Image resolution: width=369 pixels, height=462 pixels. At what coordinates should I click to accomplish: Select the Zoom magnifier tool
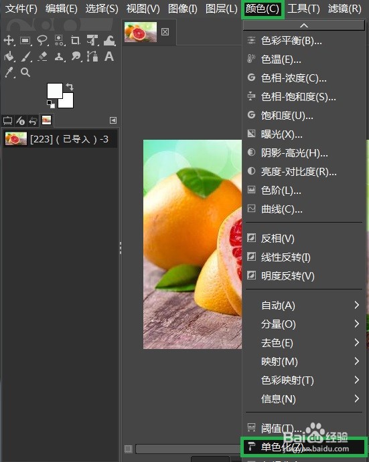(25, 72)
